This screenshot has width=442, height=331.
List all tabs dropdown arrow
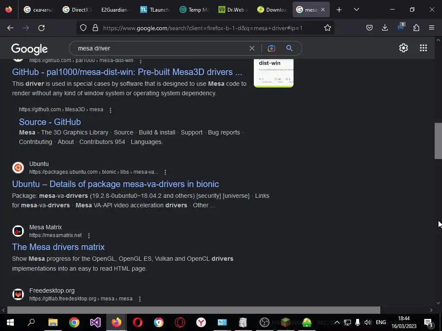[x=356, y=10]
